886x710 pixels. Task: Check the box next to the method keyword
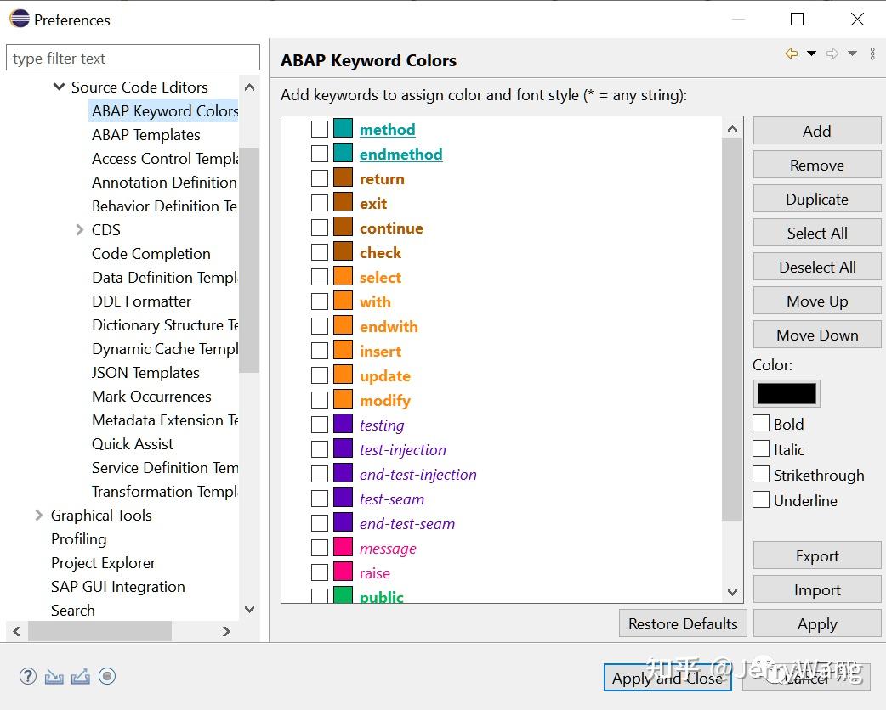321,129
